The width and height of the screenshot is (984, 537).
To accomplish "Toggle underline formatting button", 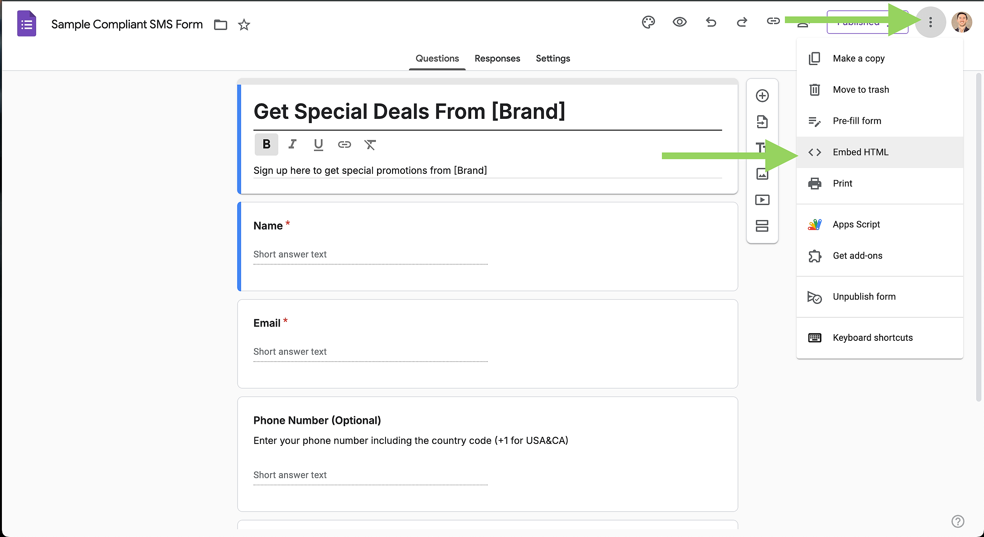I will pyautogui.click(x=318, y=144).
